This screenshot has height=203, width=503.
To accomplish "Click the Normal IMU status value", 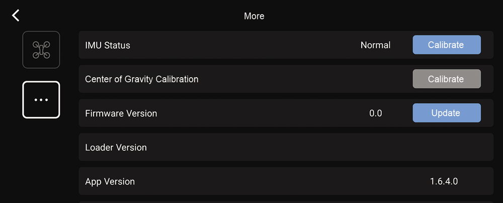I will point(375,45).
